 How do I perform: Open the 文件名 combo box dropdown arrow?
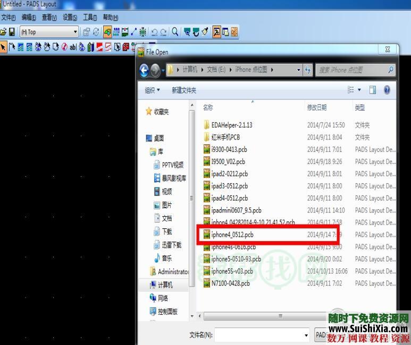click(306, 335)
